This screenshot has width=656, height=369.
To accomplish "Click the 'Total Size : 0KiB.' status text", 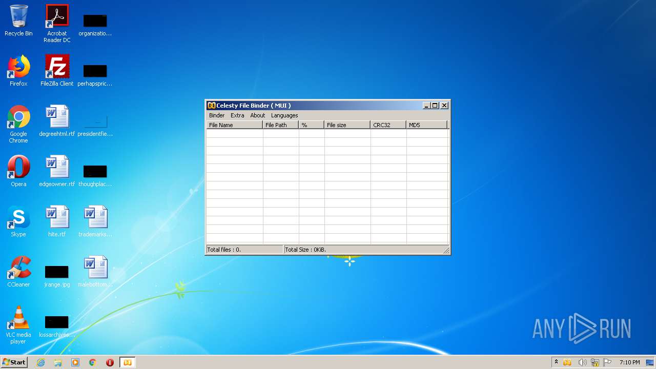I will 305,250.
